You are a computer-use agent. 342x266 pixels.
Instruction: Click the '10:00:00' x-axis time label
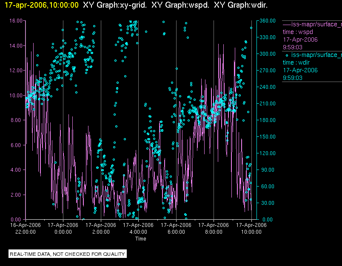(251, 232)
